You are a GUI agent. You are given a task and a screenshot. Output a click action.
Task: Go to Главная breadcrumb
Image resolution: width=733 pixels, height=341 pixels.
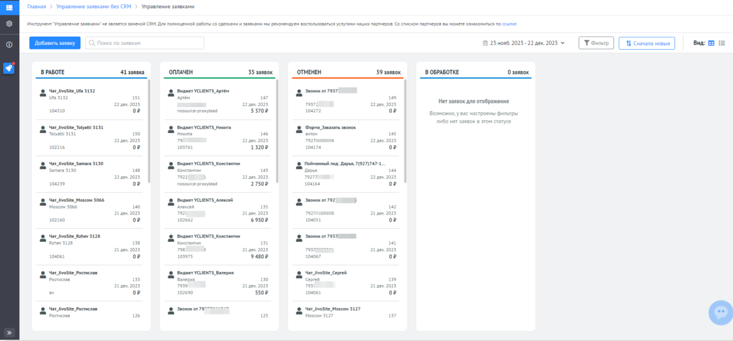37,6
